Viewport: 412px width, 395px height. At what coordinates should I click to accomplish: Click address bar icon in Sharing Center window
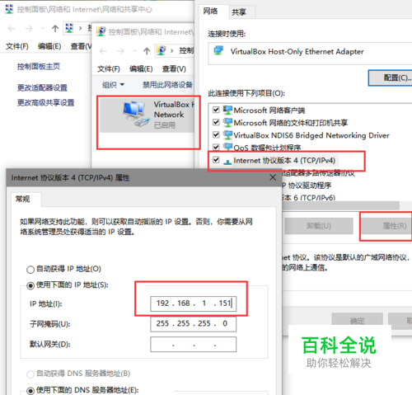point(69,28)
